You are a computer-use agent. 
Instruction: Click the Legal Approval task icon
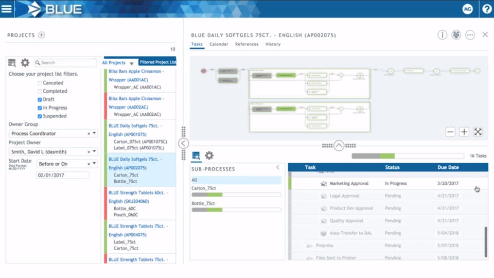click(x=324, y=196)
